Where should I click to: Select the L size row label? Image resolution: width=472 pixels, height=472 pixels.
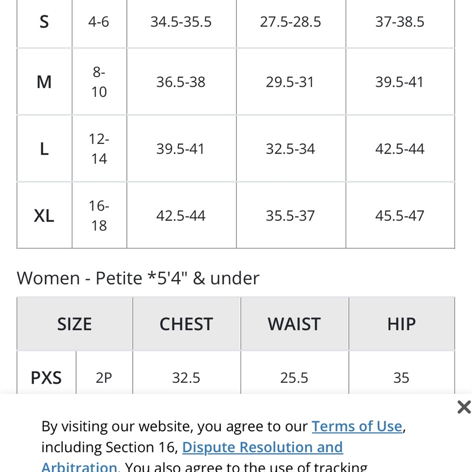point(44,149)
